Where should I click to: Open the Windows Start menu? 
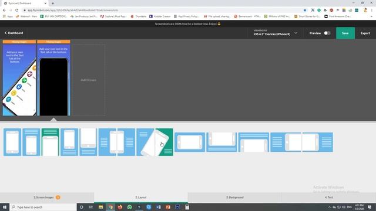tap(5, 207)
